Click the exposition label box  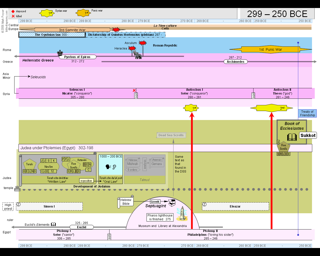click(x=86, y=181)
